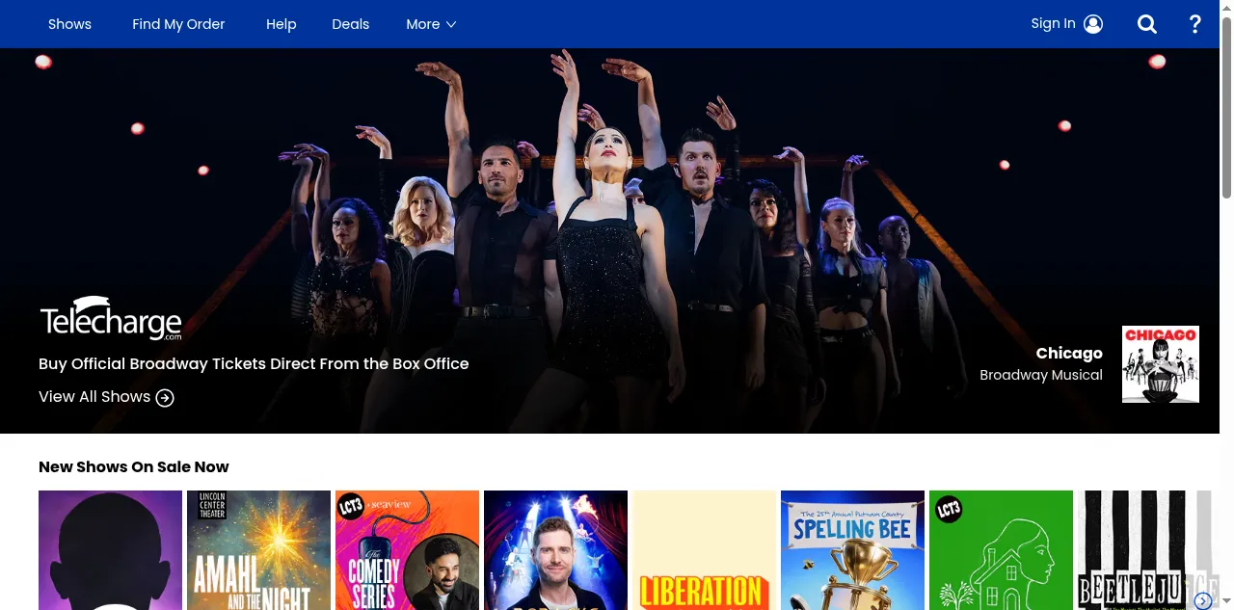Click the page vertical scrollbar
The image size is (1234, 610).
pyautogui.click(x=1226, y=106)
